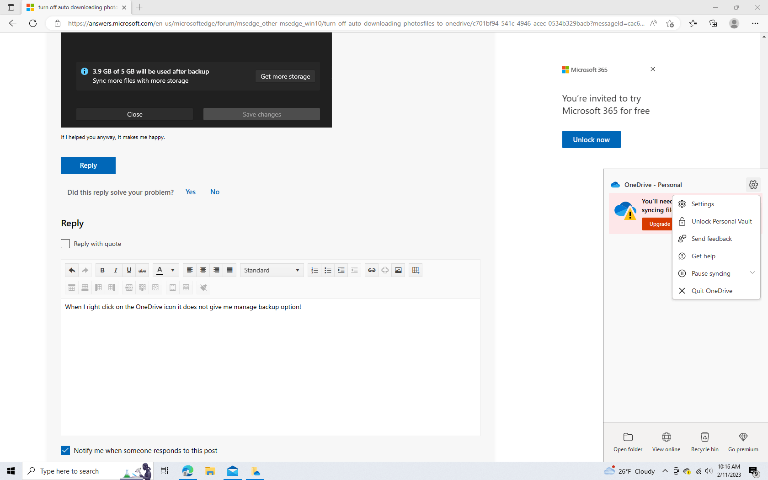View OneDrive files online

[x=667, y=442]
